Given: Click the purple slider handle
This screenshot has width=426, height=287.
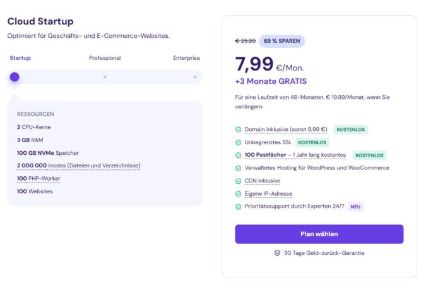Looking at the screenshot, I should click(15, 77).
